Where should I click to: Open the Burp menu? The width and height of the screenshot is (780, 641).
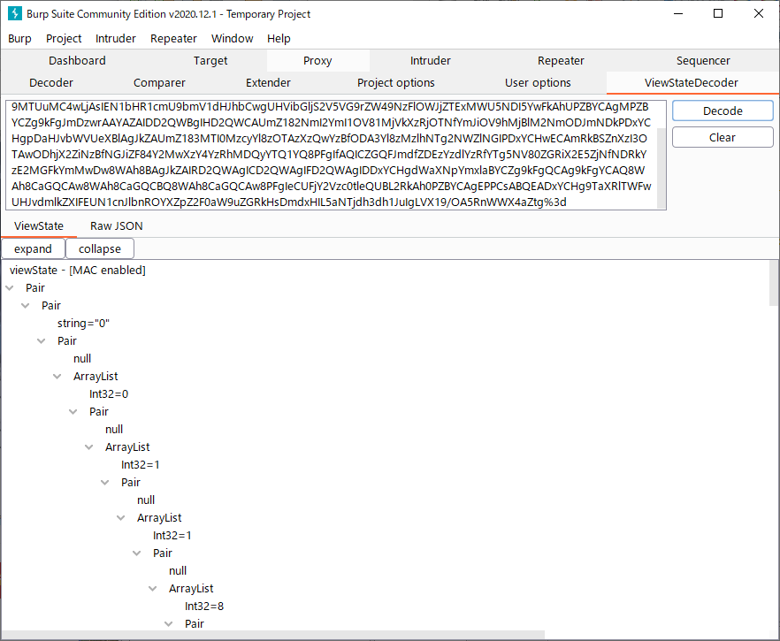(x=19, y=38)
